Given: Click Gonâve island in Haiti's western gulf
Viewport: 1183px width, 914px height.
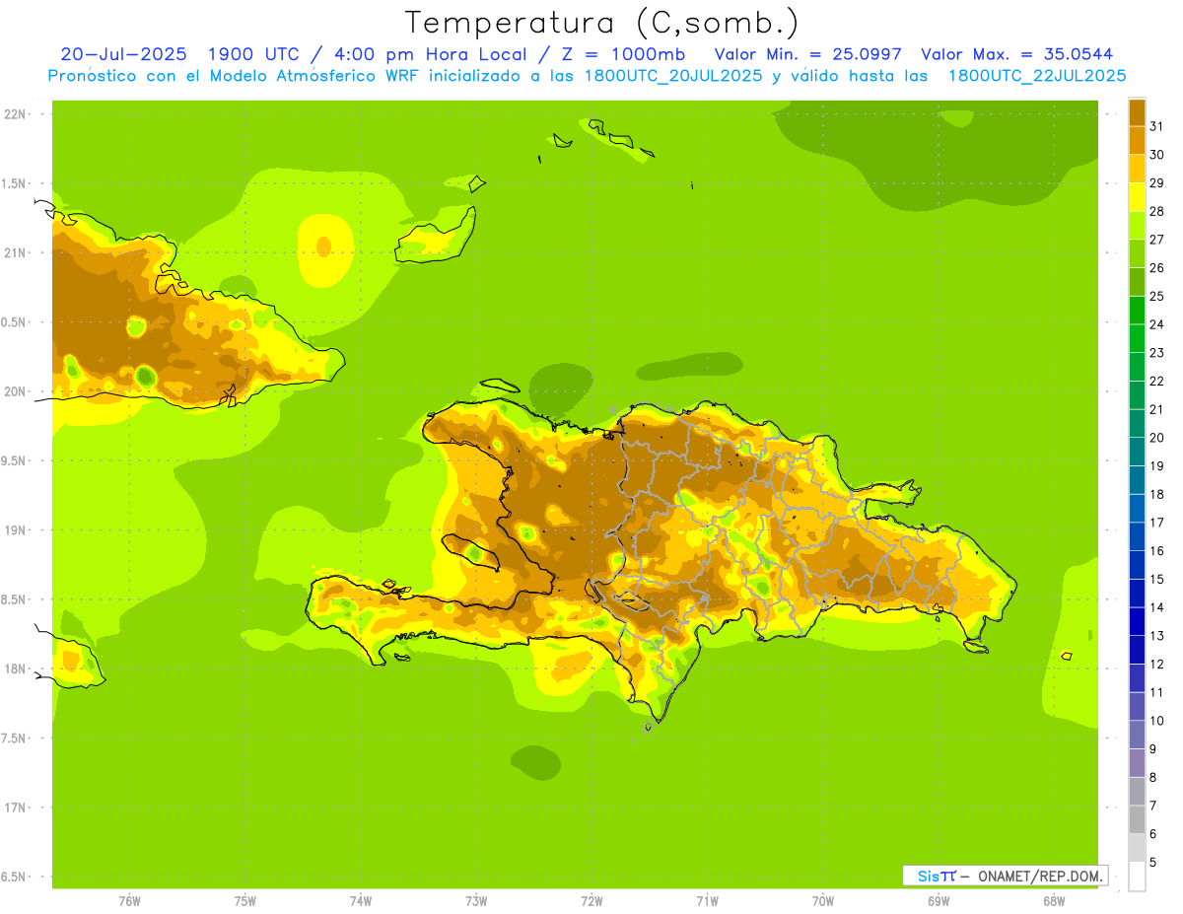Looking at the screenshot, I should click(474, 551).
